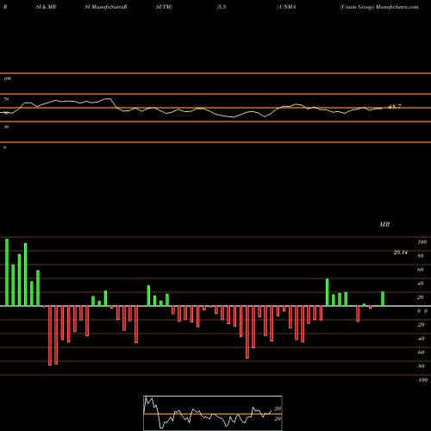Viewport: 431px width, 431px height.
Task: Open the mini overview chart thumbnail
Action: coord(213,413)
